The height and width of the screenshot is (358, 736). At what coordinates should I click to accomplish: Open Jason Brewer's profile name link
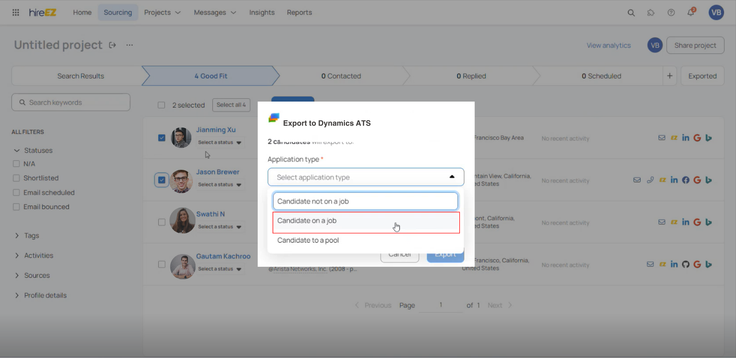218,172
